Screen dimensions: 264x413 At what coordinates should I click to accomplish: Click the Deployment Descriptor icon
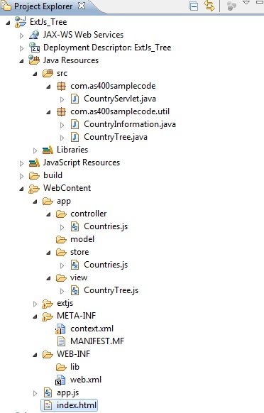click(34, 48)
